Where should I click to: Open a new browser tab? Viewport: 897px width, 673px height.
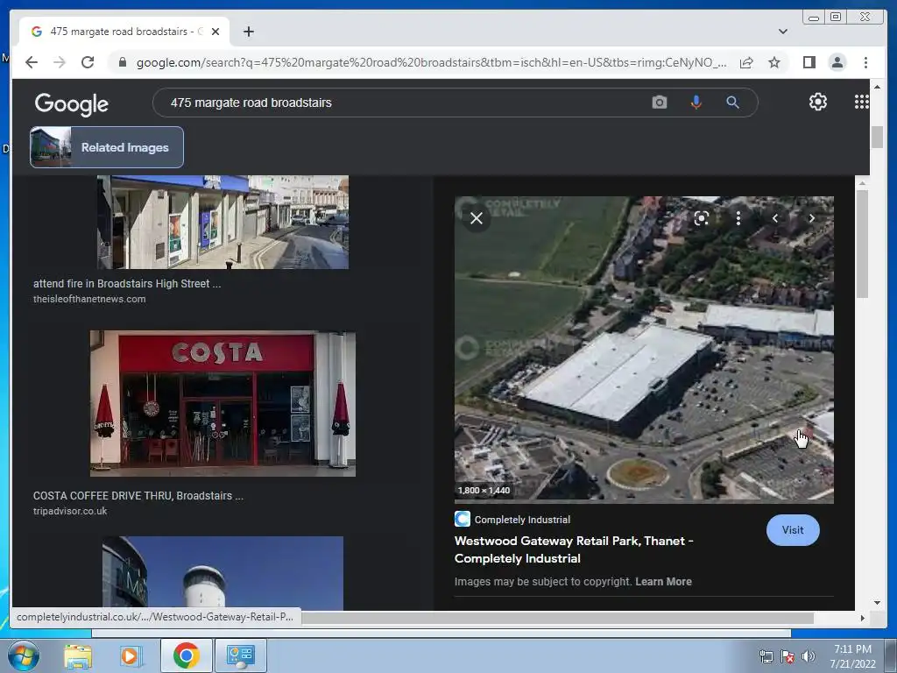pyautogui.click(x=248, y=32)
